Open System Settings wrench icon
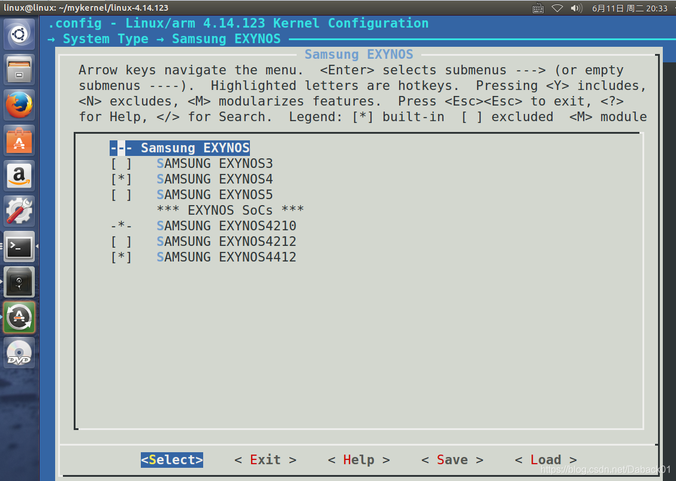676x481 pixels. (x=19, y=211)
